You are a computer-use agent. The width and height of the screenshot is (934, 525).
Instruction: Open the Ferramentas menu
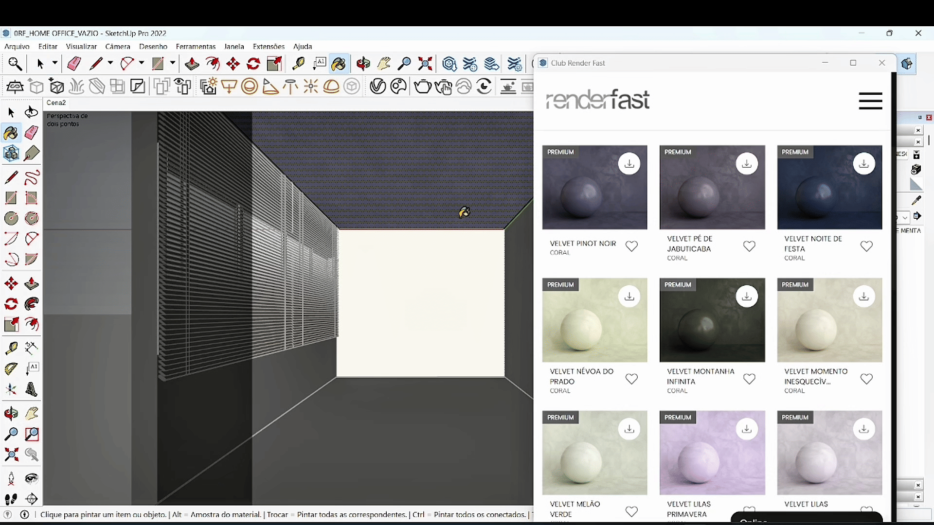coord(196,47)
